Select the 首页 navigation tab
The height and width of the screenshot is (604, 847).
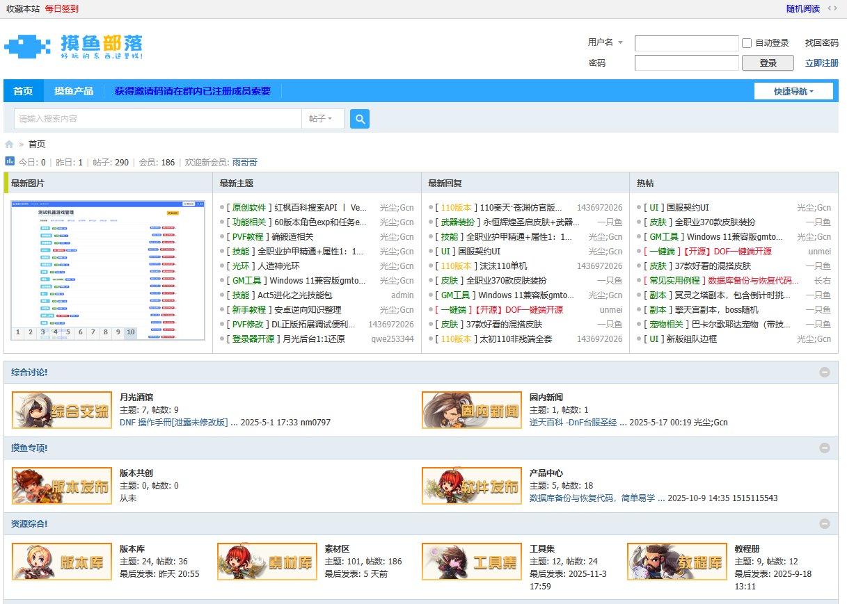pos(23,90)
